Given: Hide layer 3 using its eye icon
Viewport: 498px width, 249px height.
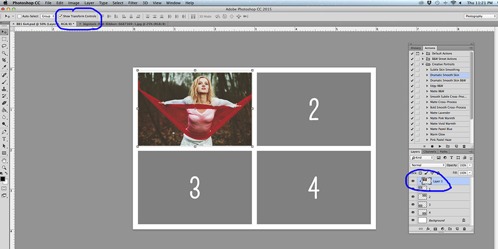Looking at the screenshot, I should [413, 205].
